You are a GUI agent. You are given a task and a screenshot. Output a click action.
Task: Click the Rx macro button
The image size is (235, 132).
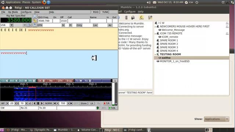[88, 81]
